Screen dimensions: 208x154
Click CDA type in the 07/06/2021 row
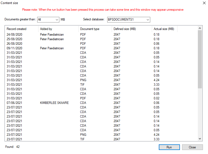[x=83, y=103]
